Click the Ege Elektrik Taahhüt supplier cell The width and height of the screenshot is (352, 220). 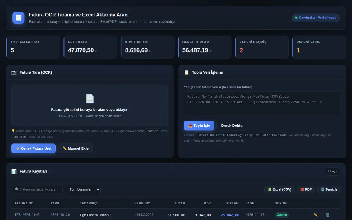pyautogui.click(x=96, y=215)
